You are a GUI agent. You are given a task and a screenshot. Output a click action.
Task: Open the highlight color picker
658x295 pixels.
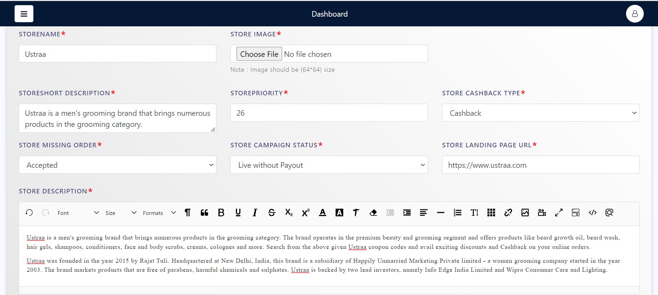click(x=339, y=212)
